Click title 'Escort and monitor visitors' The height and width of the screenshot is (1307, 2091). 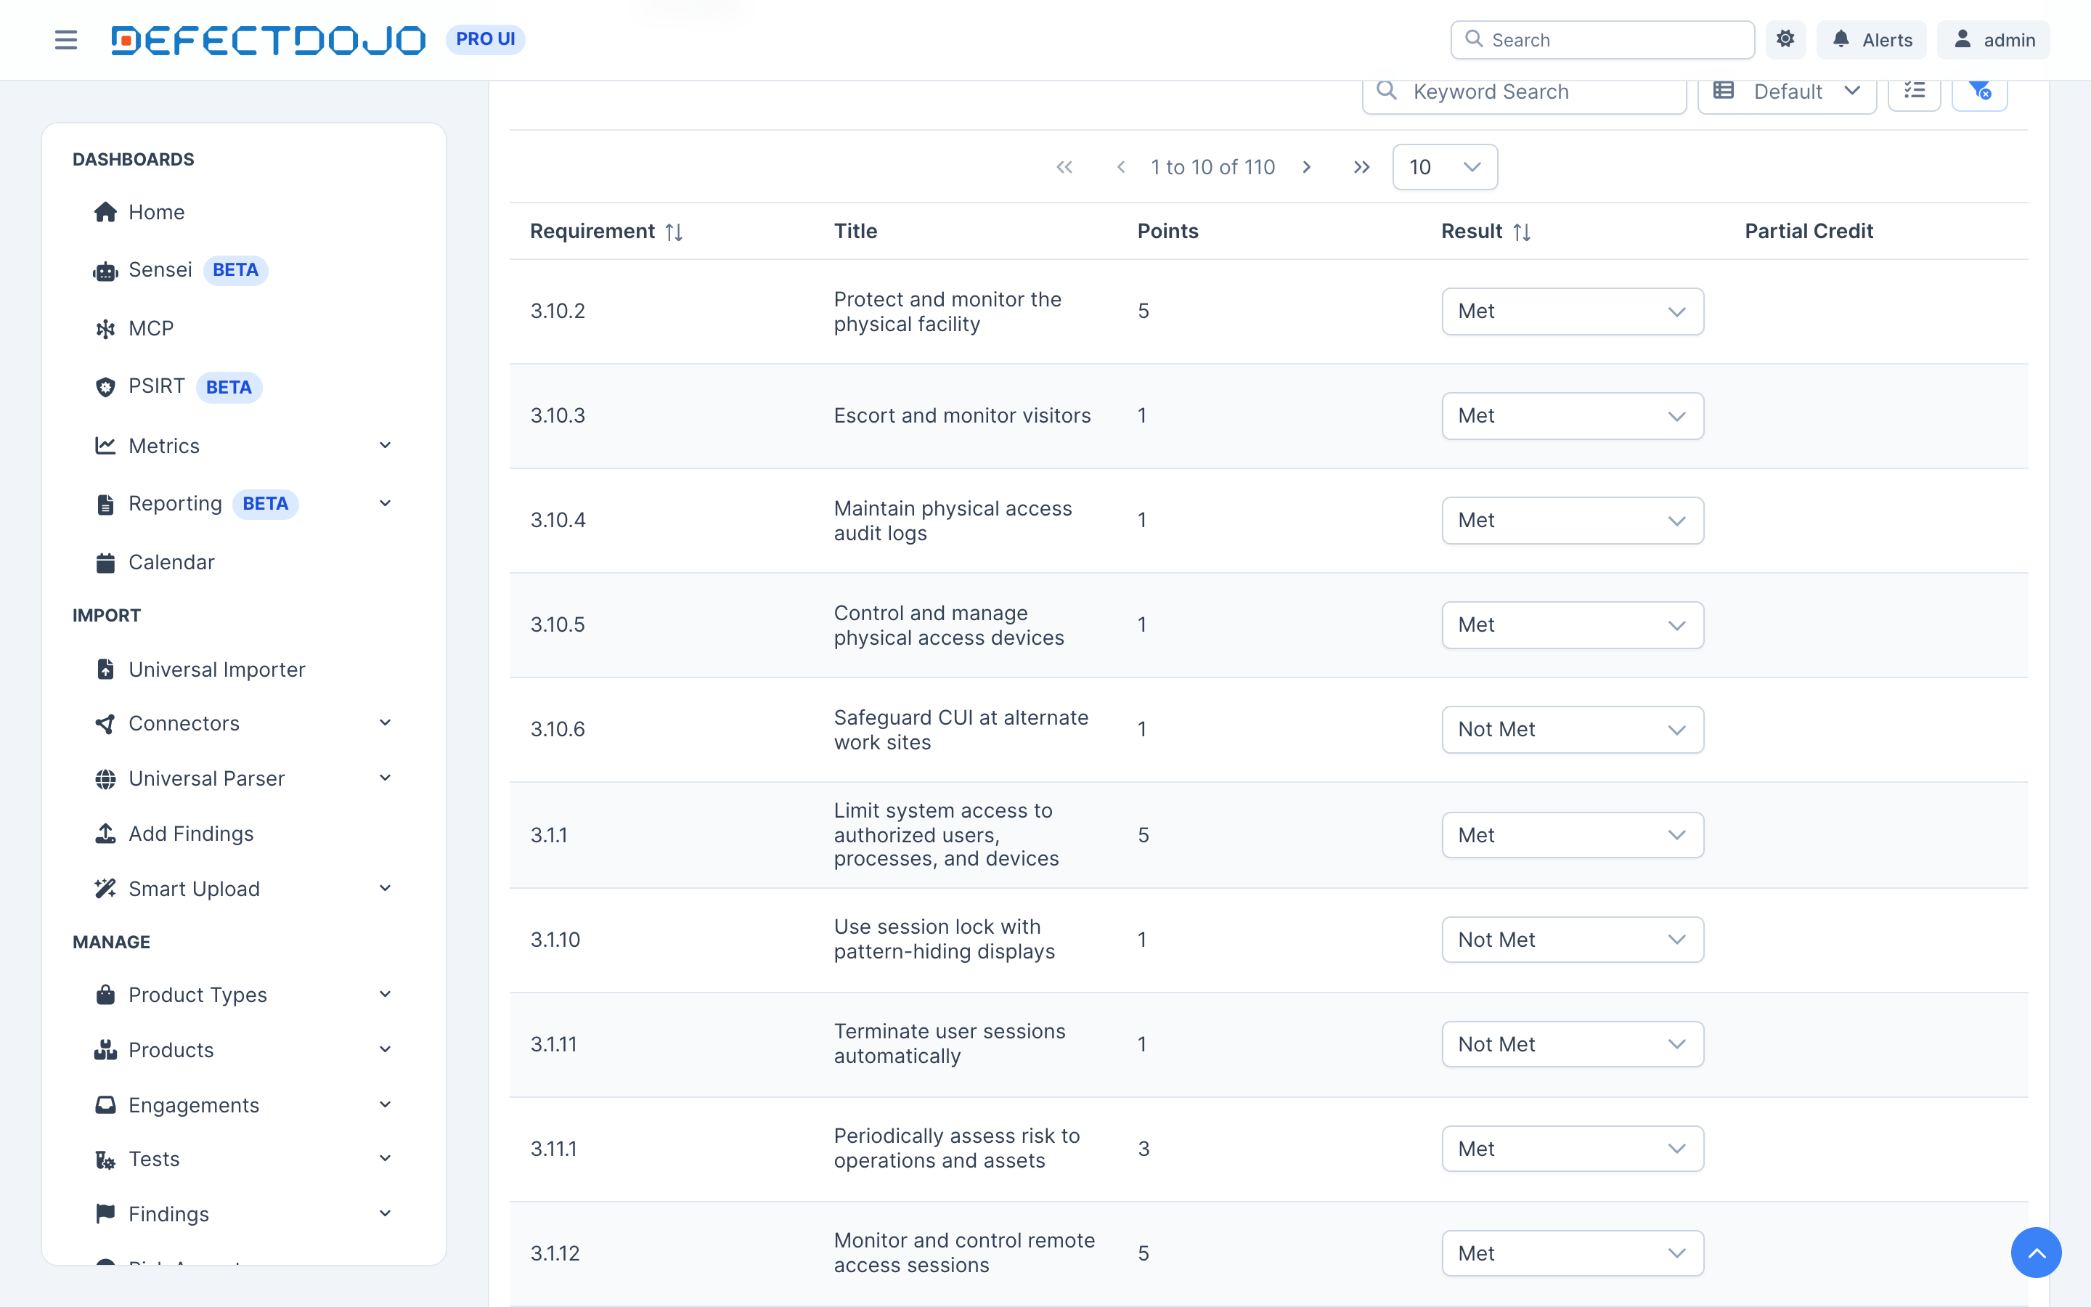(963, 416)
